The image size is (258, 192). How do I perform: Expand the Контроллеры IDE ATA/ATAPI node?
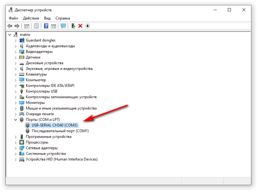16,86
